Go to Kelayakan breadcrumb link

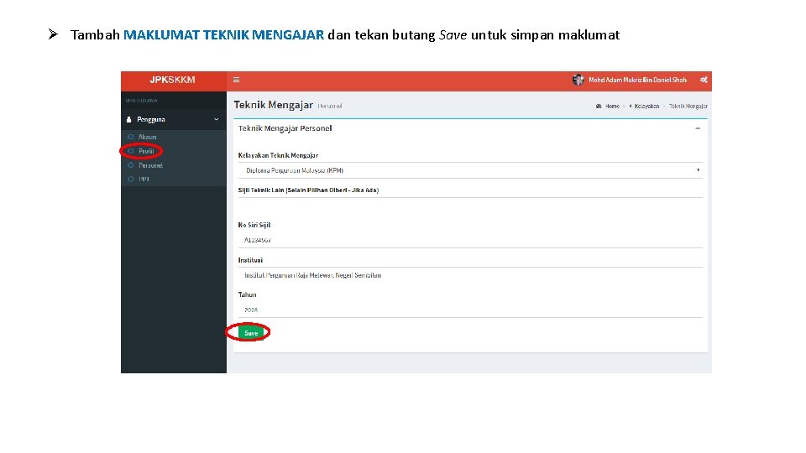click(646, 107)
